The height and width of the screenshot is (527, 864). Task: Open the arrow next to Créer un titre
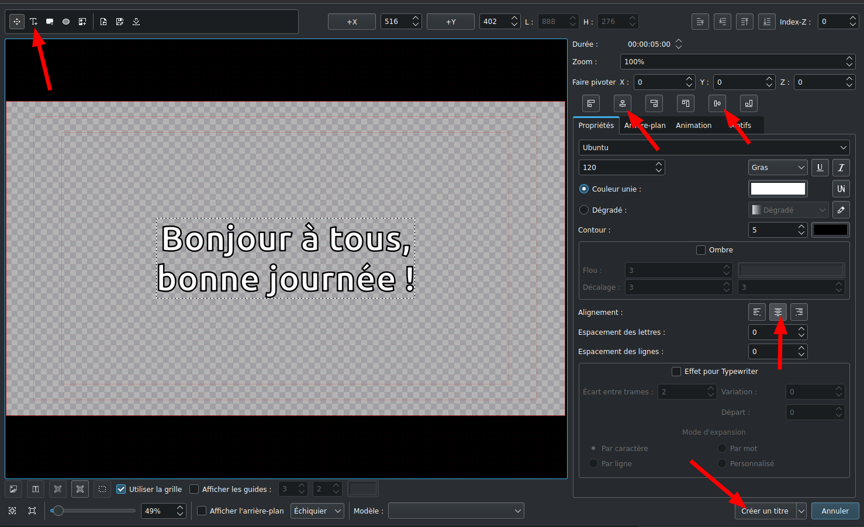click(801, 511)
